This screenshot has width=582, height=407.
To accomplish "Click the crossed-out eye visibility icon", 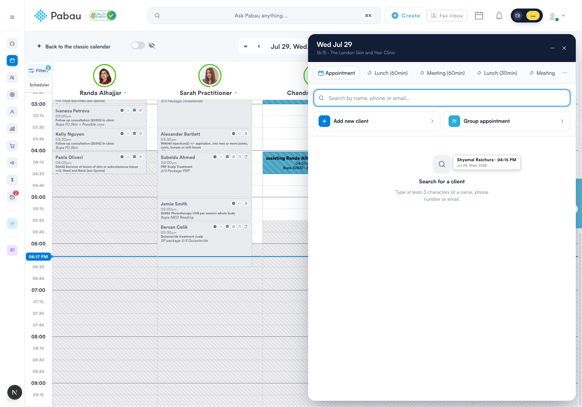I will (152, 45).
